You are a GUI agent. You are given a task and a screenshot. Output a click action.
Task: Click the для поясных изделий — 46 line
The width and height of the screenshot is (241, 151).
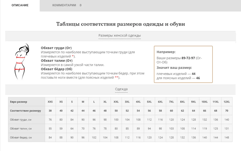pos(178,78)
